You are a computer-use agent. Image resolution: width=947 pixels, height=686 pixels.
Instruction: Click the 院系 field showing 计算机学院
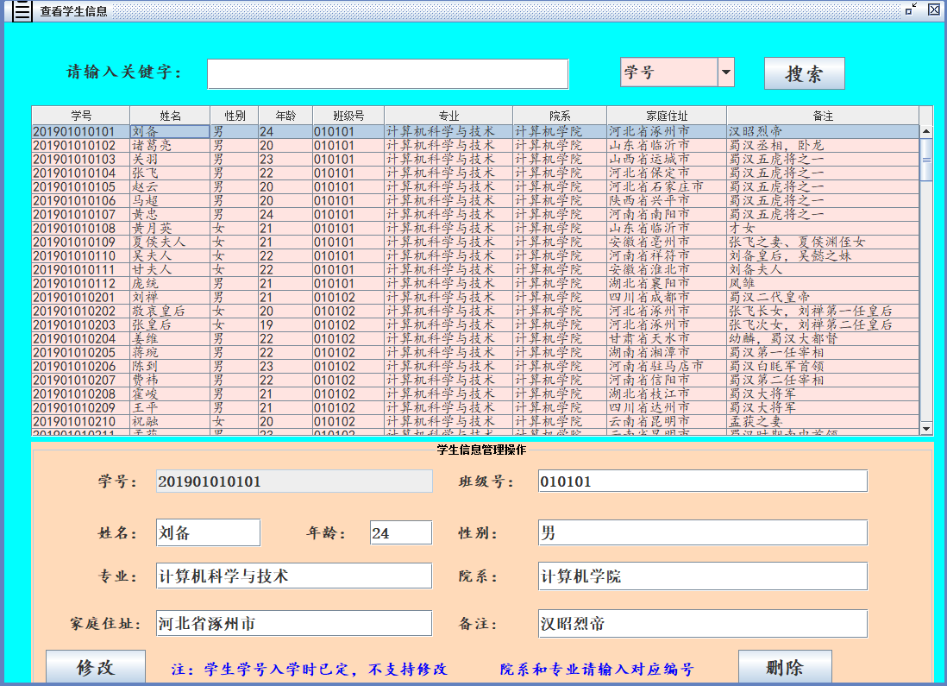pyautogui.click(x=703, y=576)
